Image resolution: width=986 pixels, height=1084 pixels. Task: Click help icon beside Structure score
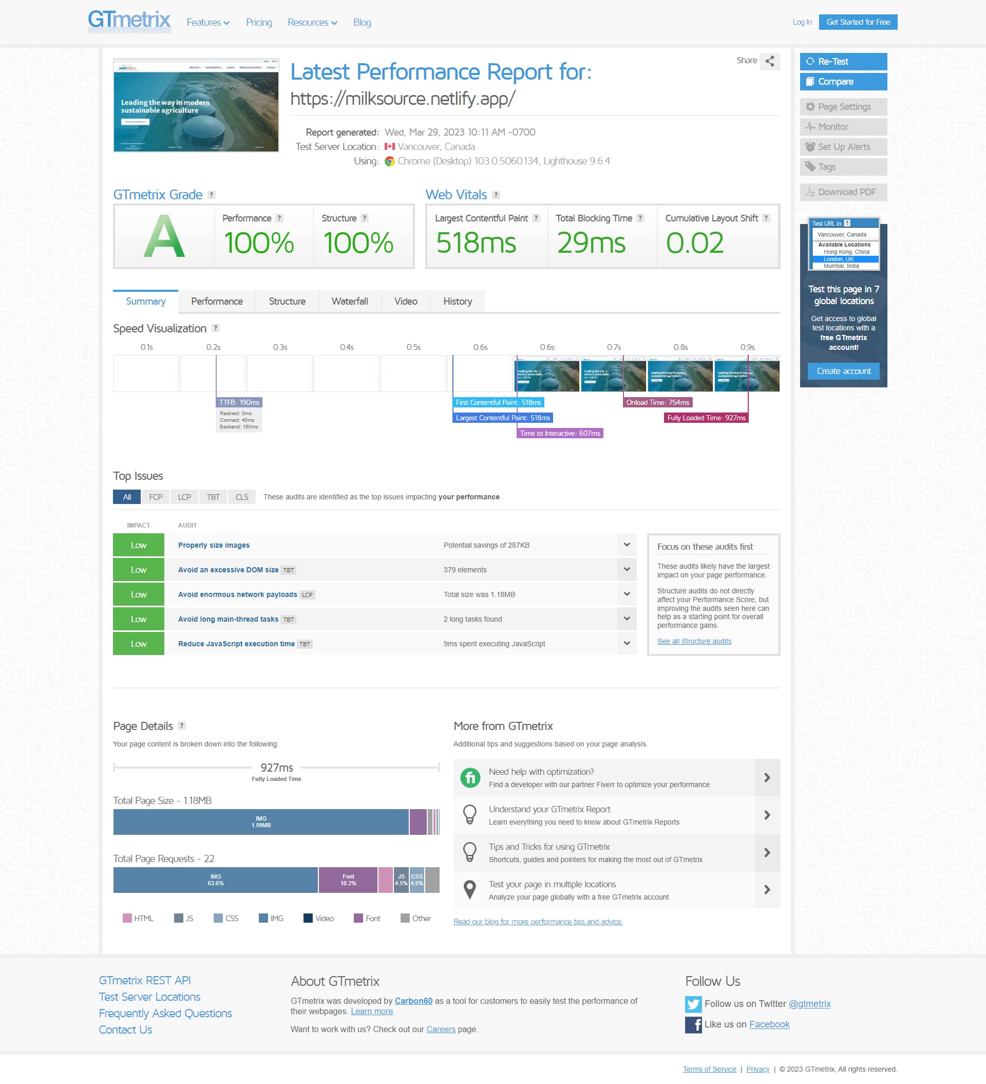click(365, 218)
